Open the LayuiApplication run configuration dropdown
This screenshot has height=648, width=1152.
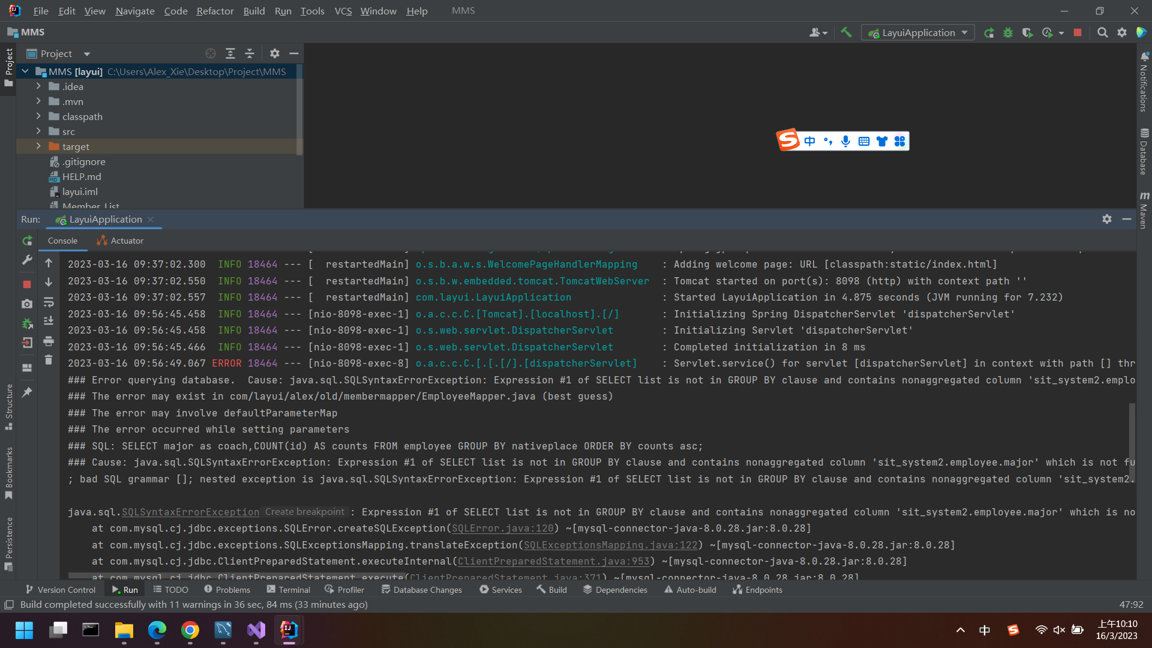(x=917, y=33)
